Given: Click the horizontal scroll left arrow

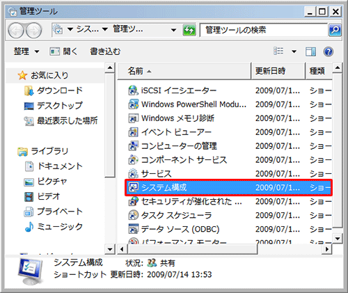Looking at the screenshot, I should [122, 249].
